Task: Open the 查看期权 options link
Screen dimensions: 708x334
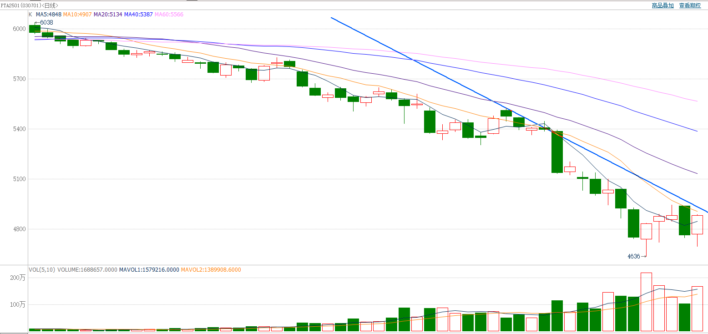Action: click(690, 5)
